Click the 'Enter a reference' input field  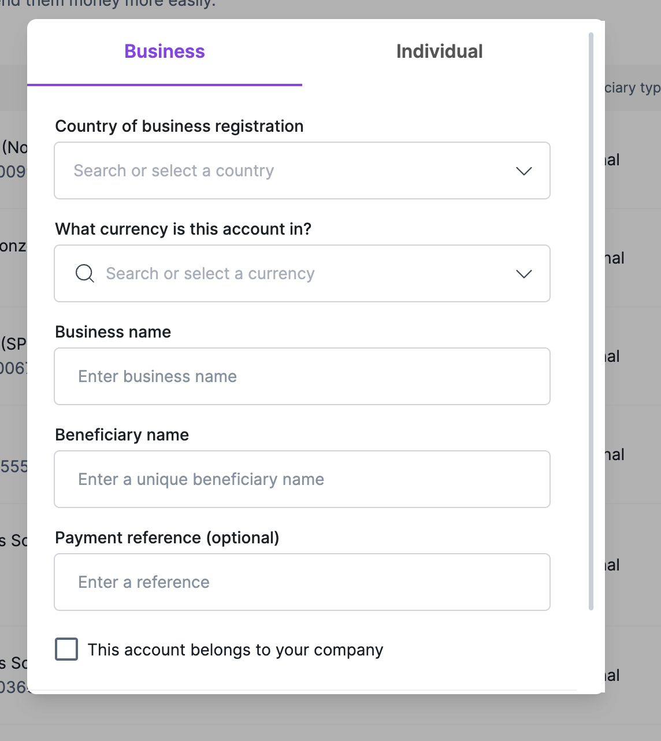[x=302, y=583]
